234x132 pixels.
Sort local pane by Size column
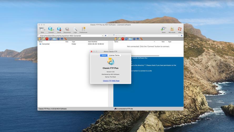67,42
